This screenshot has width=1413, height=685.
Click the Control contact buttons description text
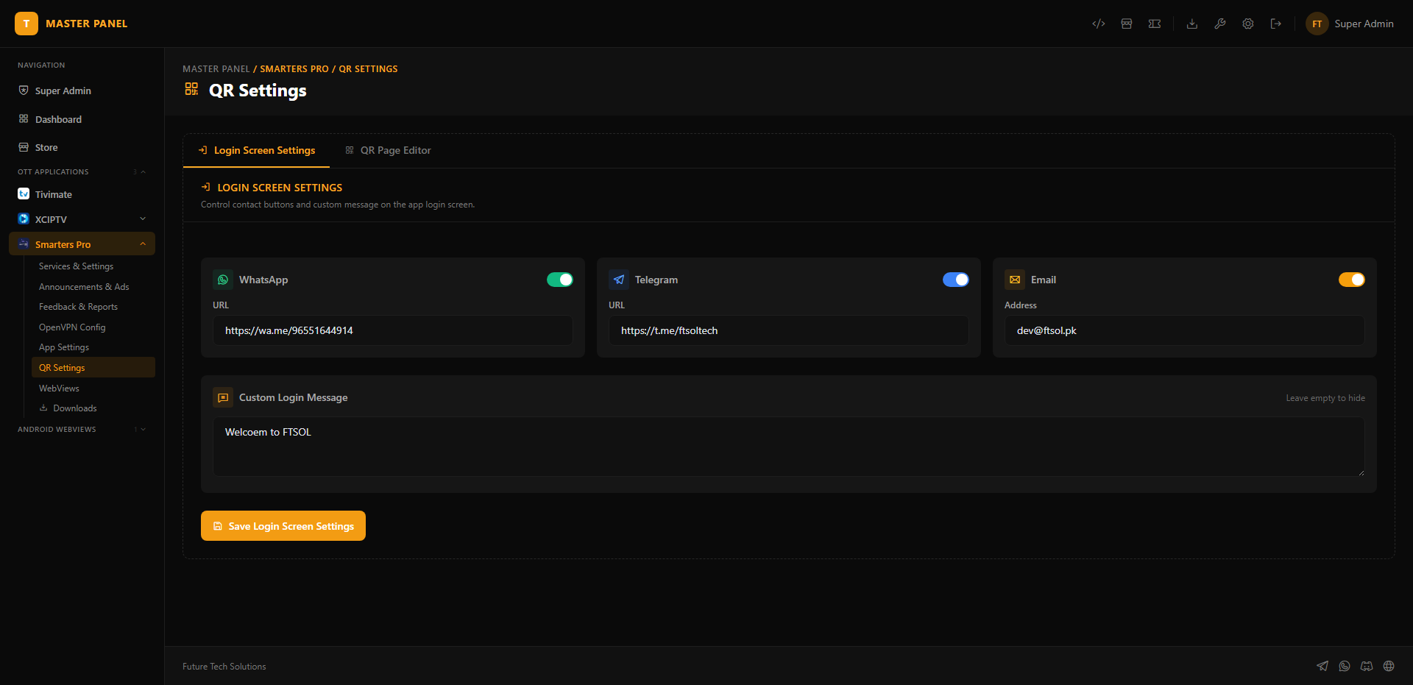click(x=338, y=205)
